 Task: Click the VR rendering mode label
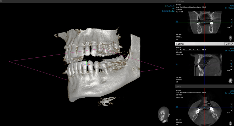tap(173, 8)
